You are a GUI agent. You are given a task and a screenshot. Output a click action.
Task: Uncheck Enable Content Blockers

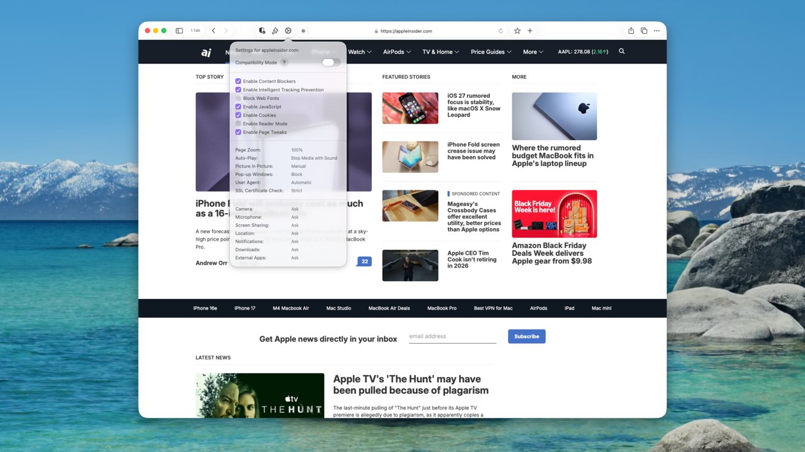click(x=239, y=81)
